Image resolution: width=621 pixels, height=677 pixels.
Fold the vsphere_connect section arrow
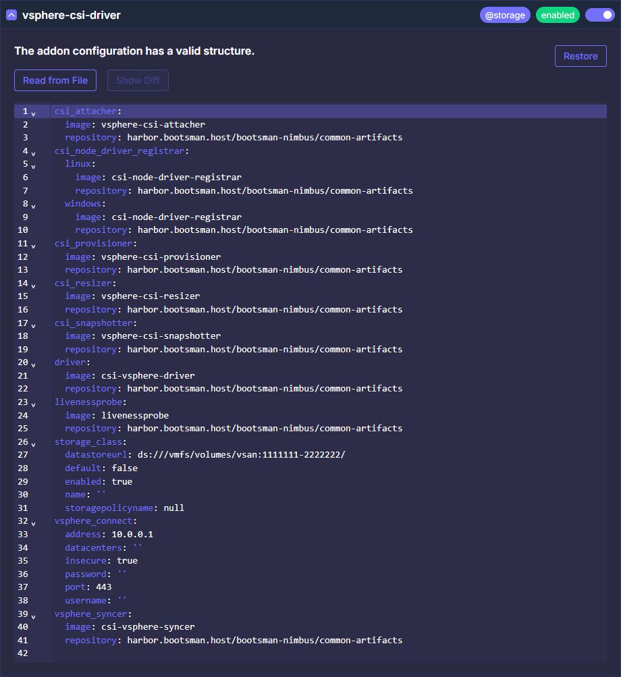34,523
